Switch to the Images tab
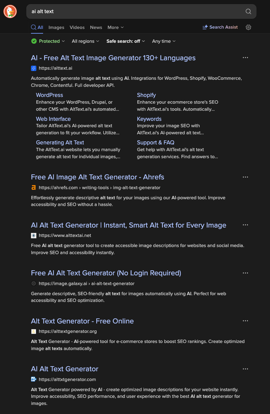The width and height of the screenshot is (270, 414). (x=56, y=27)
